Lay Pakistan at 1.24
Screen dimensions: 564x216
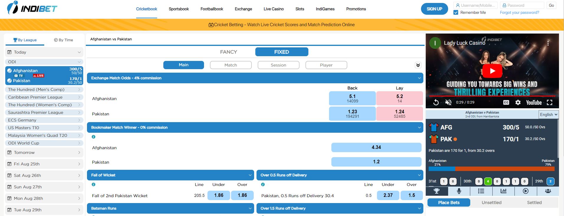point(399,114)
